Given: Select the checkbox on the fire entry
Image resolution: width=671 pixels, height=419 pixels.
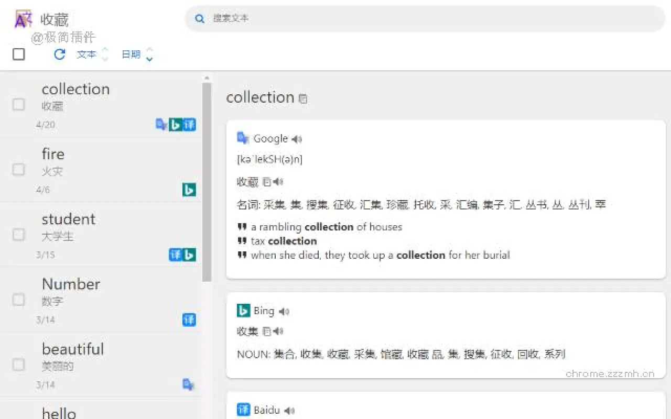Looking at the screenshot, I should coord(18,169).
